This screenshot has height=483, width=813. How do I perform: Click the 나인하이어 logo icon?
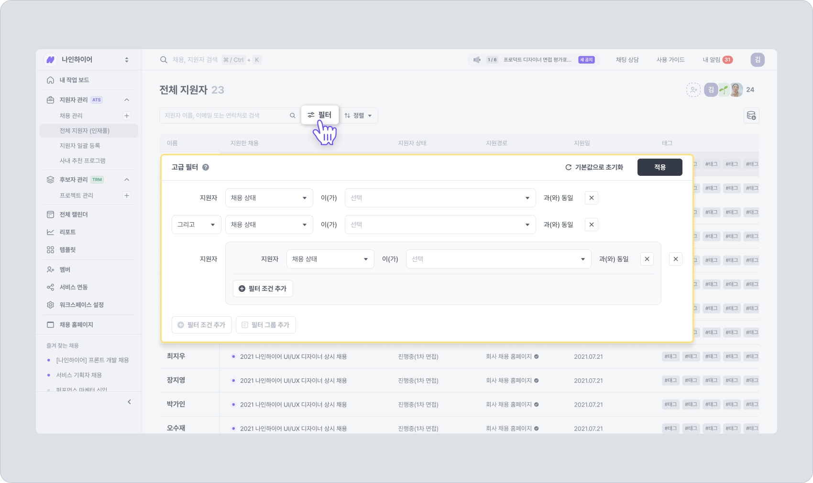pyautogui.click(x=50, y=60)
